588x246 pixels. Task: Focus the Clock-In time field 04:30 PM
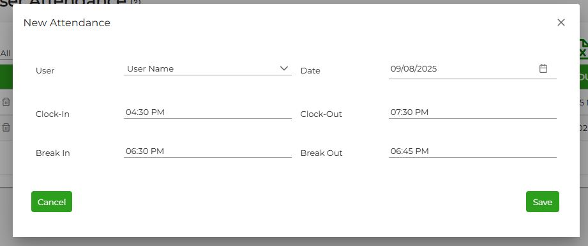coord(207,112)
